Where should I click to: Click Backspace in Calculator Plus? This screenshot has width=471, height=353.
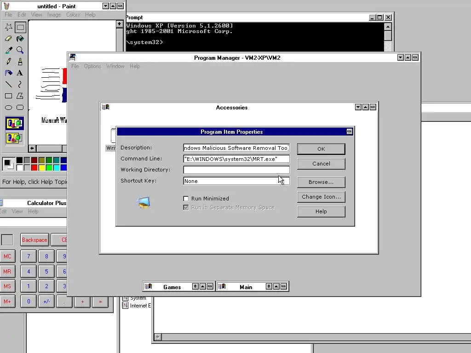tap(34, 240)
